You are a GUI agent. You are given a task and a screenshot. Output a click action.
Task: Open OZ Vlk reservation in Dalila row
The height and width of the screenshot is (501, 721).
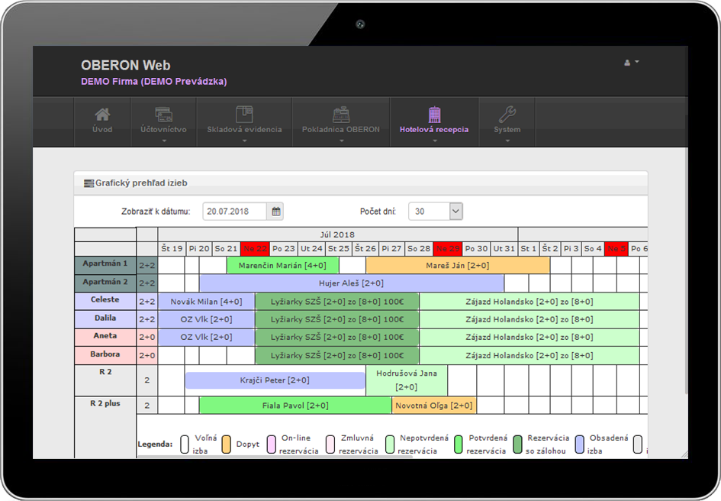pos(206,319)
